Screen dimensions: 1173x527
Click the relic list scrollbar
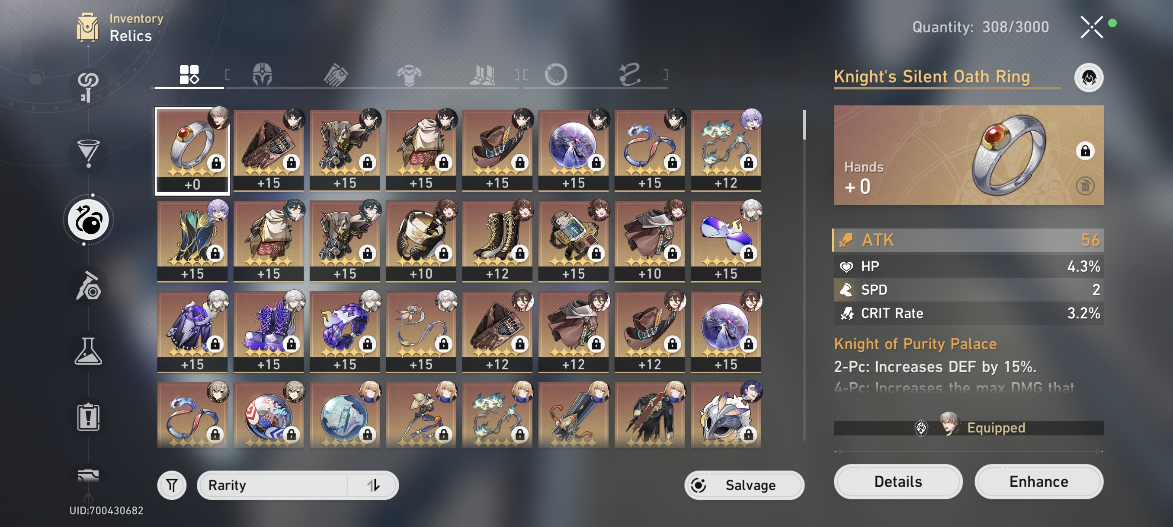coord(804,124)
